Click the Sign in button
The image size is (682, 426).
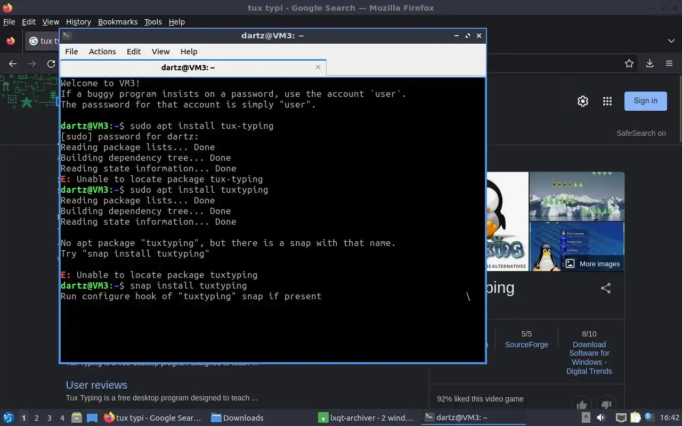coord(645,101)
